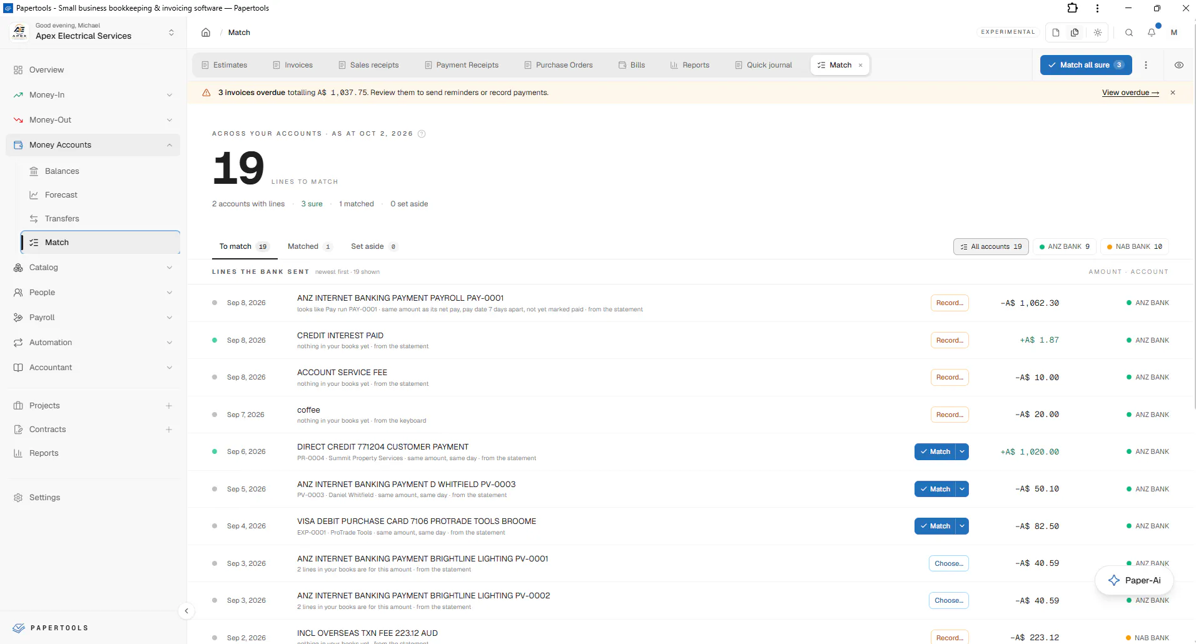
Task: Open the user avatar M menu
Action: click(1174, 33)
